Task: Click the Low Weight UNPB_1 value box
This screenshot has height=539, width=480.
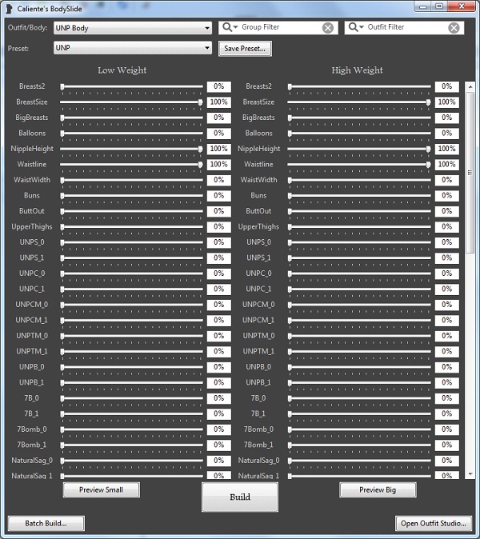Action: (x=219, y=382)
